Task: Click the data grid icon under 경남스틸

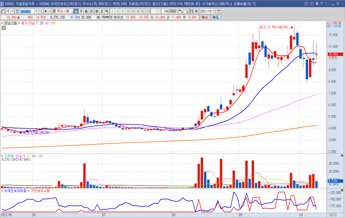Action: pyautogui.click(x=4, y=28)
